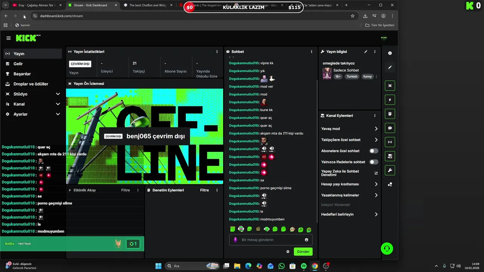Click the profile avatar in the Kick header
Viewport: 484px width, 272px height.
tap(384, 38)
